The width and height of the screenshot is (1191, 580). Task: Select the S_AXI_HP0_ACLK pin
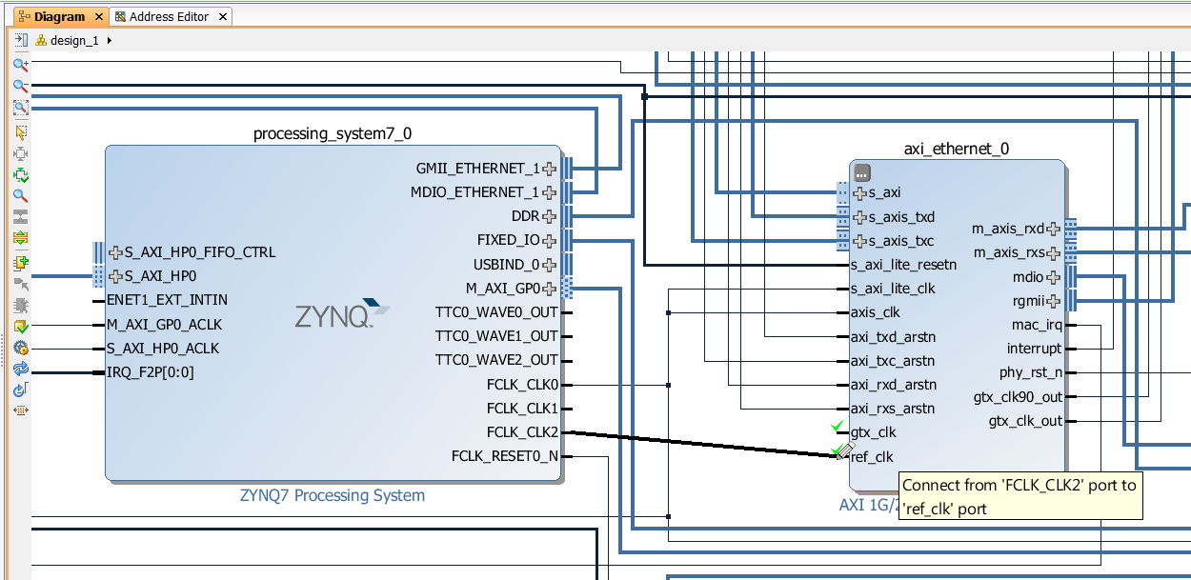163,349
